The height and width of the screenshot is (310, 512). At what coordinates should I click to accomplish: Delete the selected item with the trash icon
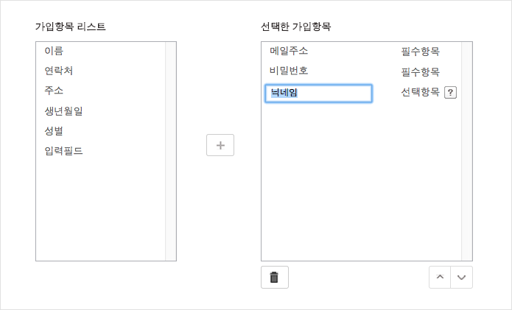275,278
